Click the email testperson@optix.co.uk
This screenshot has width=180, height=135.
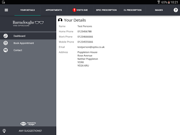pos(91,47)
